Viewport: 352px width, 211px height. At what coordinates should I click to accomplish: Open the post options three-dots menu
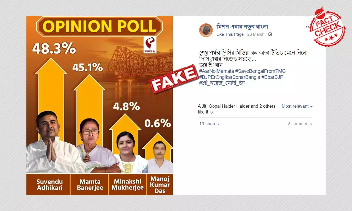coord(308,27)
